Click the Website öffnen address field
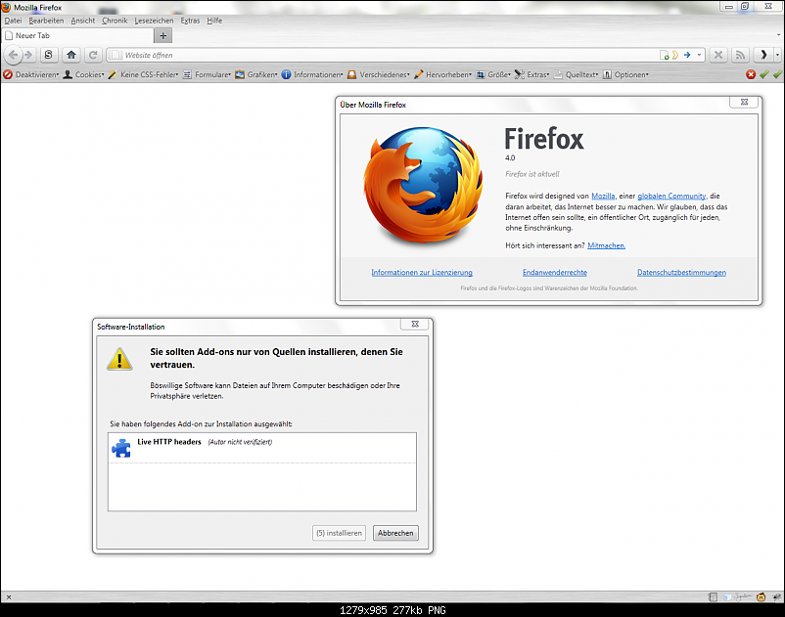Image resolution: width=785 pixels, height=617 pixels. coord(382,55)
